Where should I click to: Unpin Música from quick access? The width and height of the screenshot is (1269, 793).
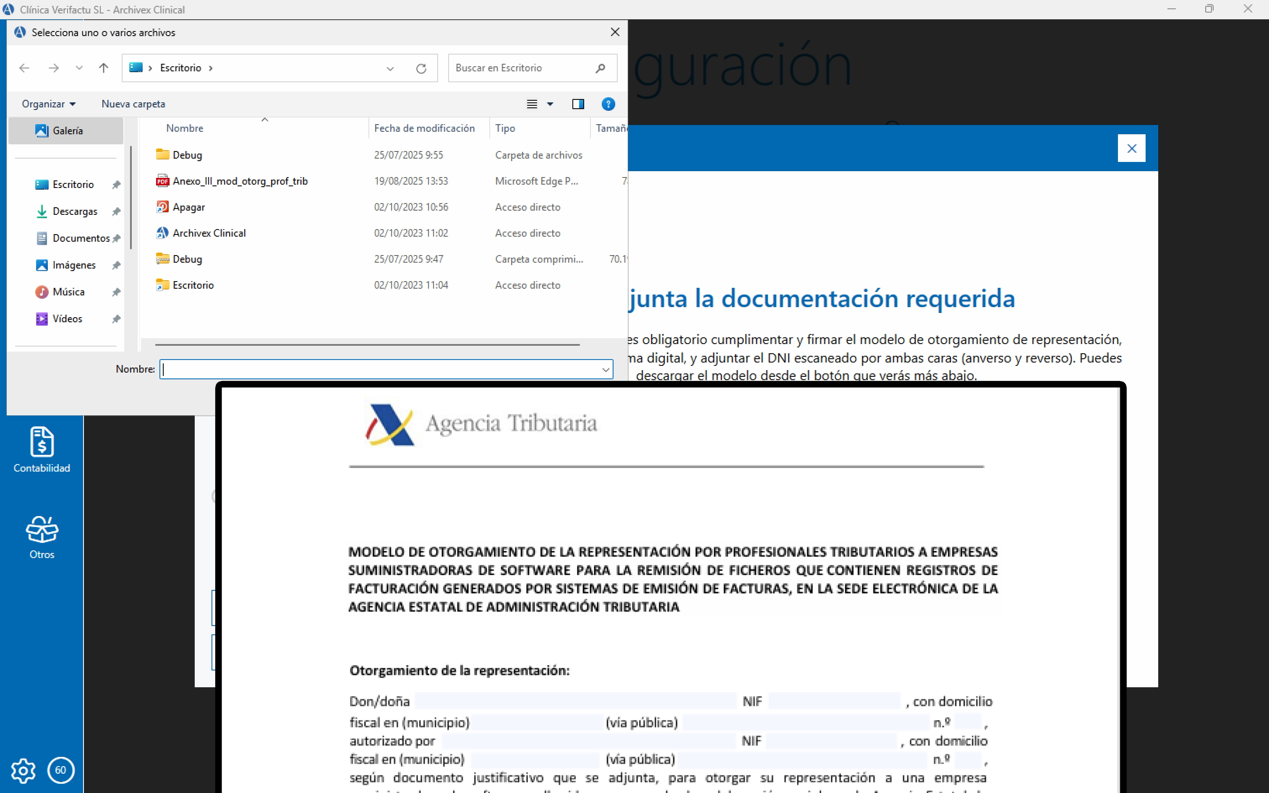116,292
